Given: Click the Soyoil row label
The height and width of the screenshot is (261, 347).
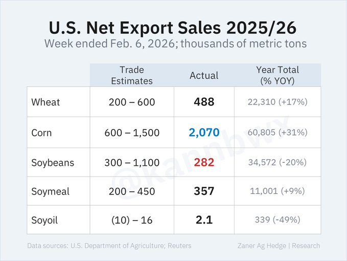Looking at the screenshot, I should (x=45, y=220).
